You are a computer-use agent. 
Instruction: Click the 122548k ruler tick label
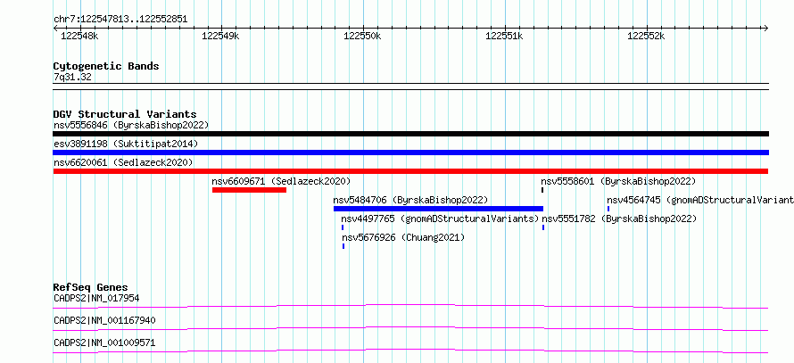coord(79,36)
